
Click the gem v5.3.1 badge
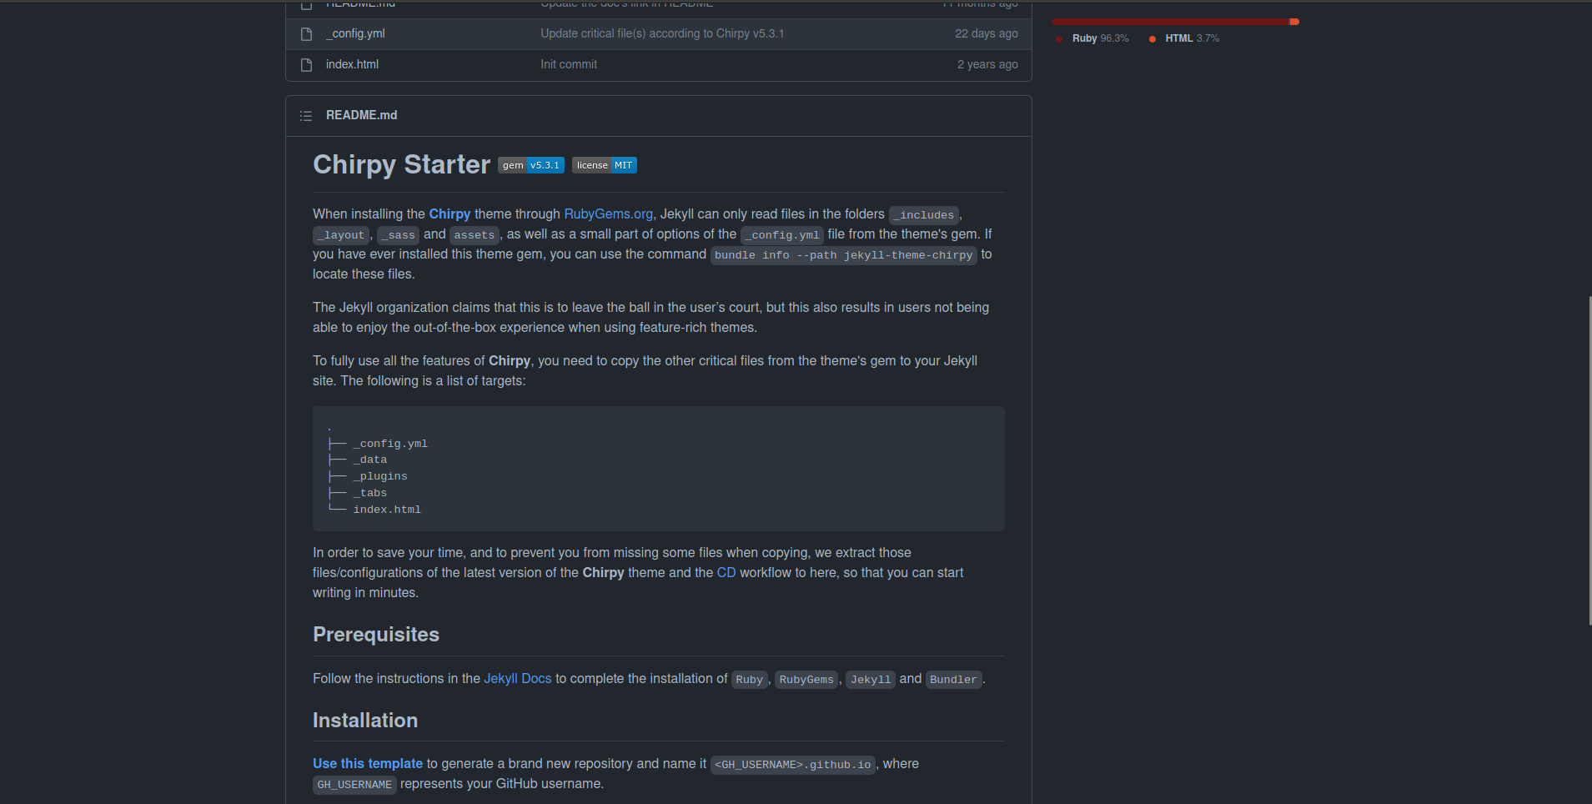pyautogui.click(x=531, y=165)
